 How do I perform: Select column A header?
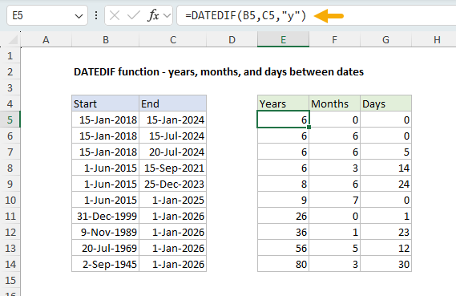(46, 39)
